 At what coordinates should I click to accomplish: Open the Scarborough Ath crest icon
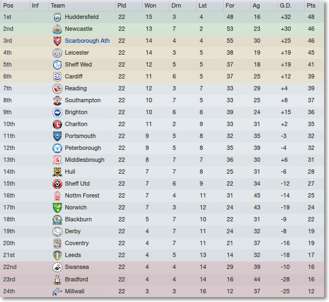point(57,41)
